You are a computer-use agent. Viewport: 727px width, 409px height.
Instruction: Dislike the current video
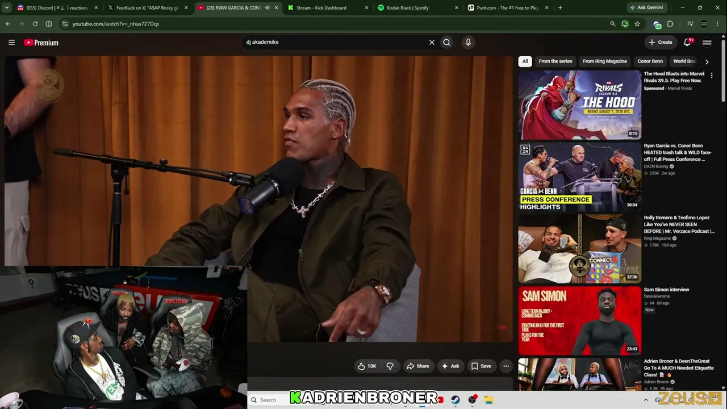[390, 366]
